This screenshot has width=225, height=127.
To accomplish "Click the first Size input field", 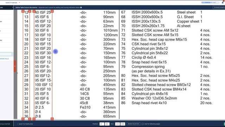I will pyautogui.click(x=117, y=124).
